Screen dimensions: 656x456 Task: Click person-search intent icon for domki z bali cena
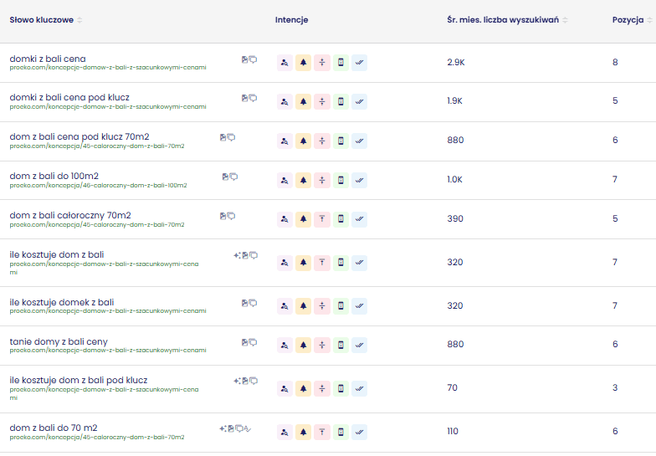point(284,63)
